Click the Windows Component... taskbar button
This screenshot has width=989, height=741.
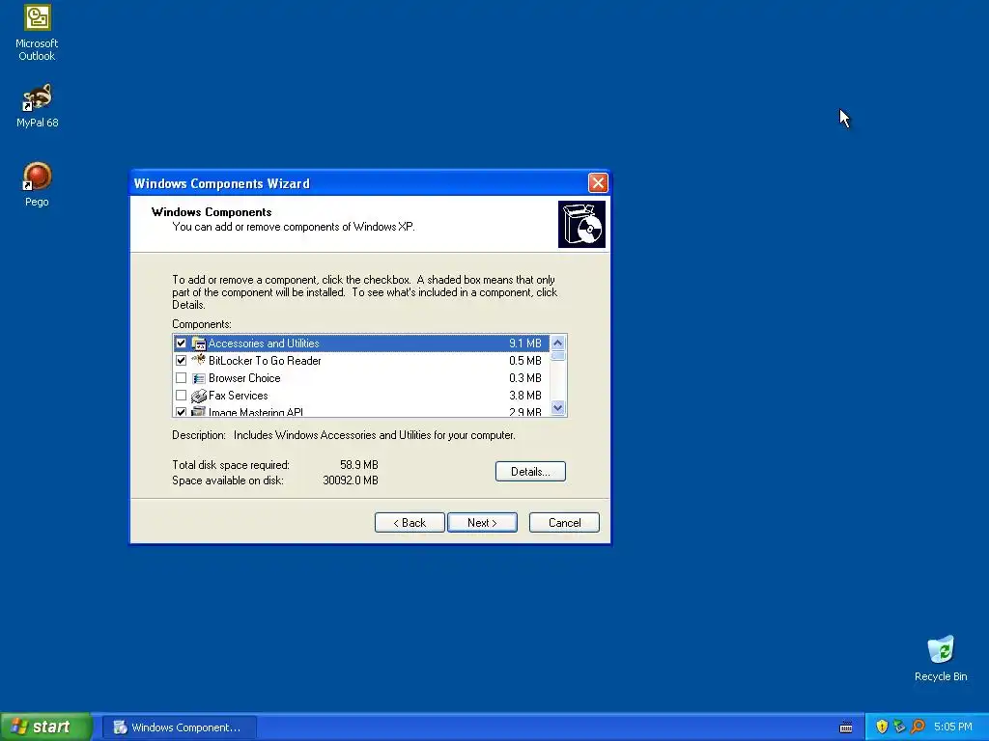pyautogui.click(x=180, y=727)
